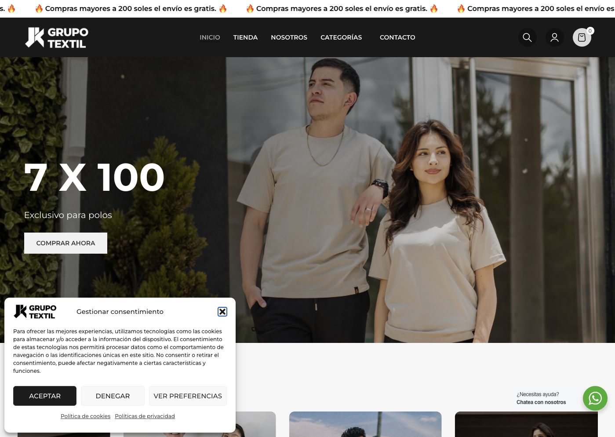Deny cookies with DENEGAR button

click(113, 396)
